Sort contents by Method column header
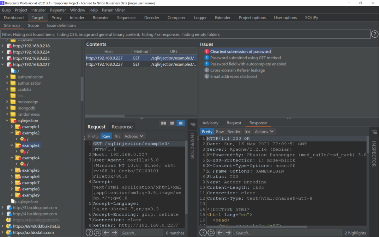 (141, 52)
